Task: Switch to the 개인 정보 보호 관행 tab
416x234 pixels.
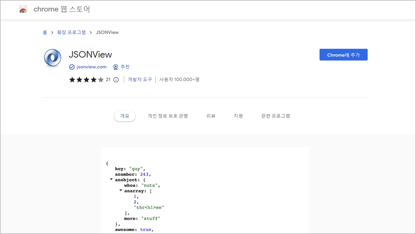Action: click(x=168, y=116)
